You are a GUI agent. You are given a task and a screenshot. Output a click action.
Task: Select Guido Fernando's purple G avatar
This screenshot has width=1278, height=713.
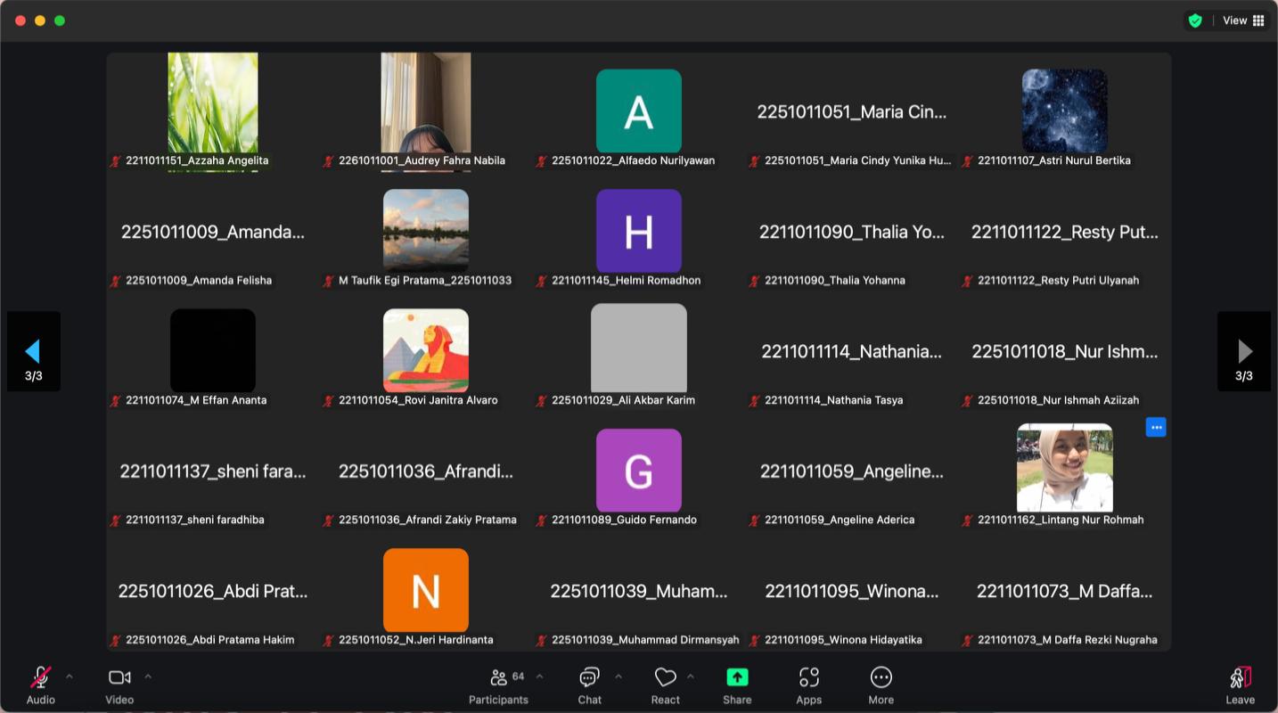tap(639, 471)
